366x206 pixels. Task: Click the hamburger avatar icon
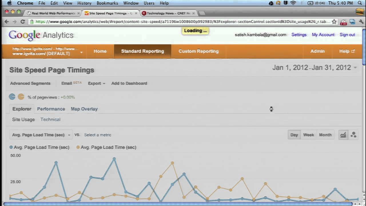(360, 12)
